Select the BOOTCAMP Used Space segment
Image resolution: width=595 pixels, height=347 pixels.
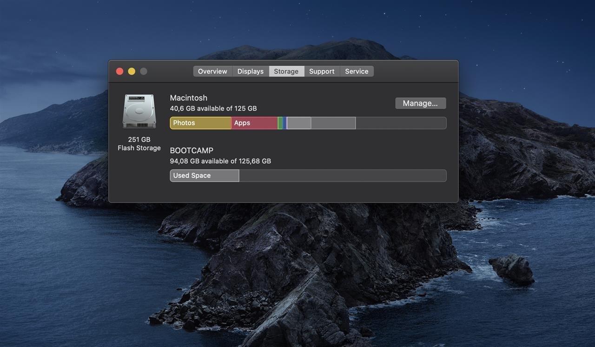pos(205,175)
